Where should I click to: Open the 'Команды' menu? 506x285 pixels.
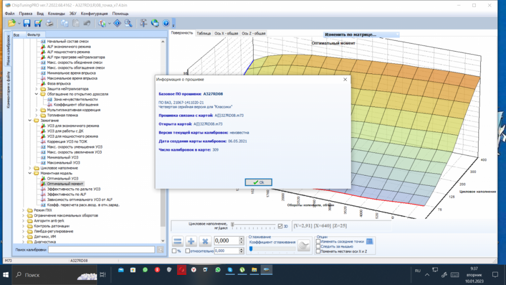(56, 13)
